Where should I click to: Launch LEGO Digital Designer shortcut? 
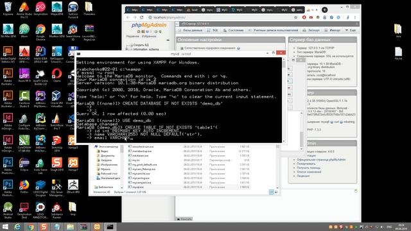click(x=40, y=188)
